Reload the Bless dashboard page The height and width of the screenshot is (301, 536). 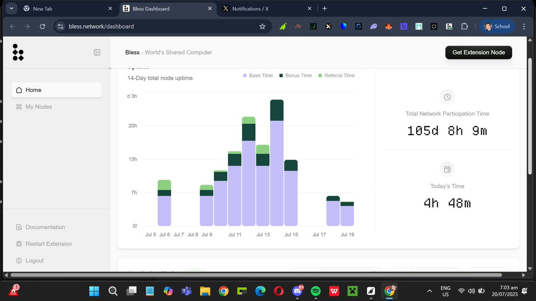tap(42, 26)
